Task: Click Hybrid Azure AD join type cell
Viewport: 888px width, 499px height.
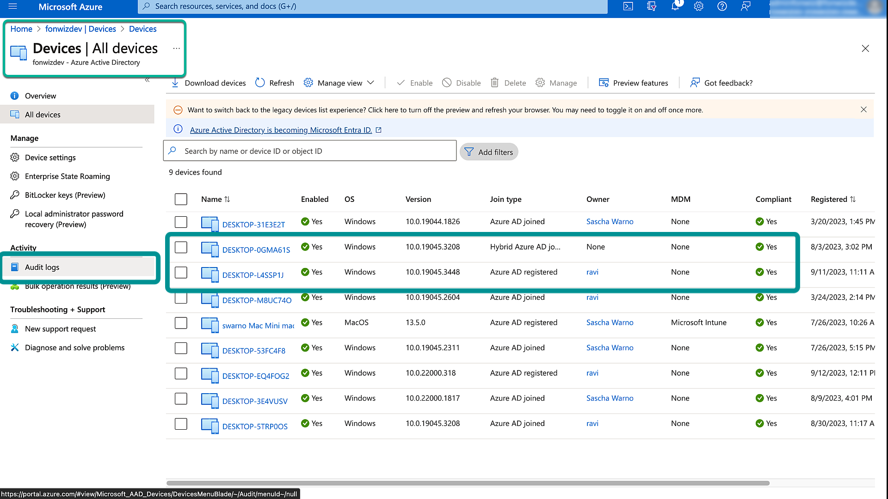Action: 525,247
